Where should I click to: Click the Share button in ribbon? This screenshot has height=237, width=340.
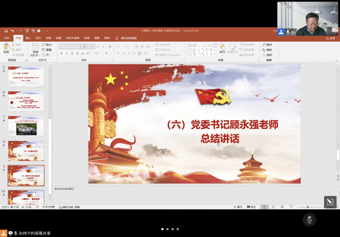[x=330, y=39]
